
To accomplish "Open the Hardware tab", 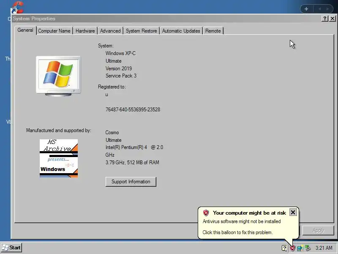I will (x=85, y=31).
